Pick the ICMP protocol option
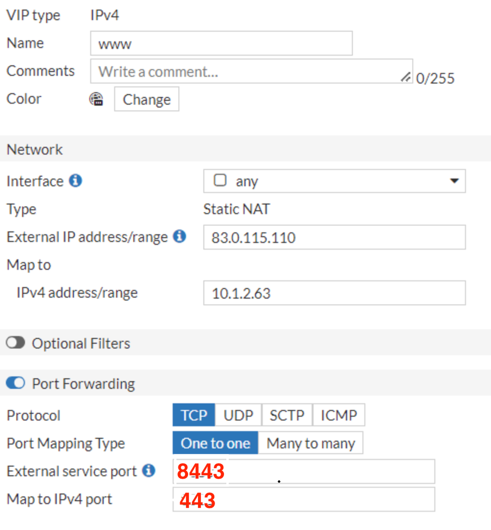Screen dimensions: 491x530 pos(338,415)
